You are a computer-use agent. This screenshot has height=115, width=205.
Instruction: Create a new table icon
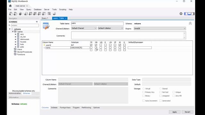coord(30,14)
